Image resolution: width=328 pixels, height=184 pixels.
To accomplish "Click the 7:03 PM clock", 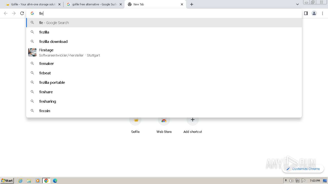I will (315, 181).
